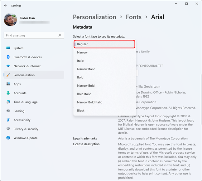Click the Metadata heading
The height and width of the screenshot is (181, 202).
coord(82,27)
